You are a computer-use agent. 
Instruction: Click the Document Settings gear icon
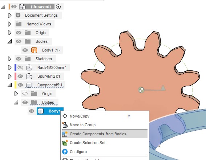[x=18, y=15]
